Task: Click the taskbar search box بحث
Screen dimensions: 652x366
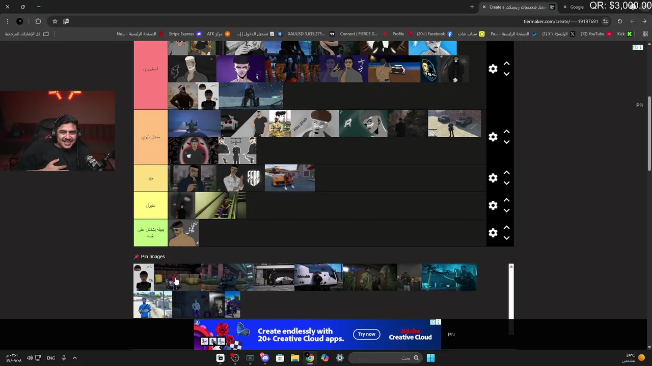Action: (386, 358)
